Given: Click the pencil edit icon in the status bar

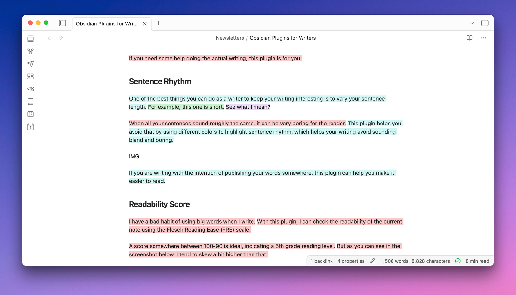Looking at the screenshot, I should pyautogui.click(x=372, y=261).
